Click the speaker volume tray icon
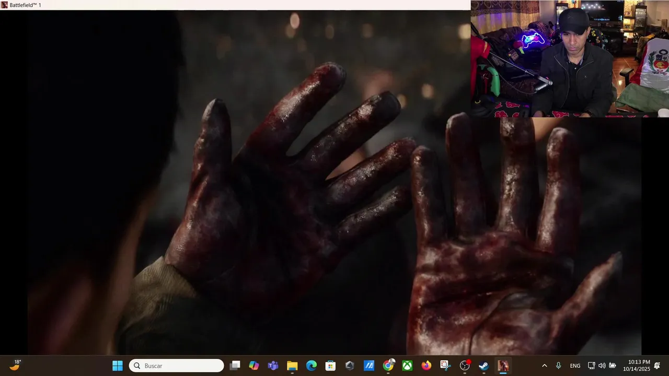 (602, 366)
